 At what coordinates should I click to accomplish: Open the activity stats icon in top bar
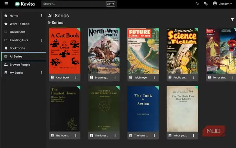197,4
